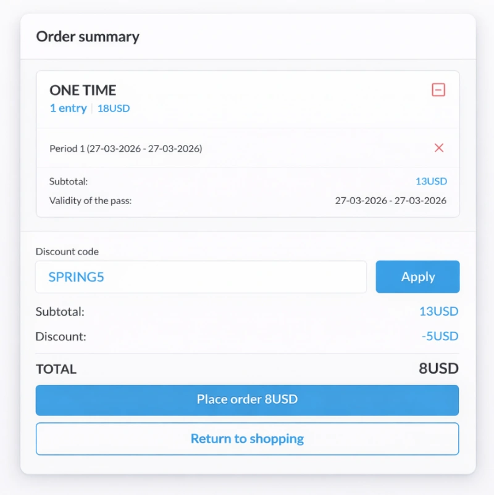The height and width of the screenshot is (495, 494).
Task: Click the 8USD total amount
Action: (438, 369)
